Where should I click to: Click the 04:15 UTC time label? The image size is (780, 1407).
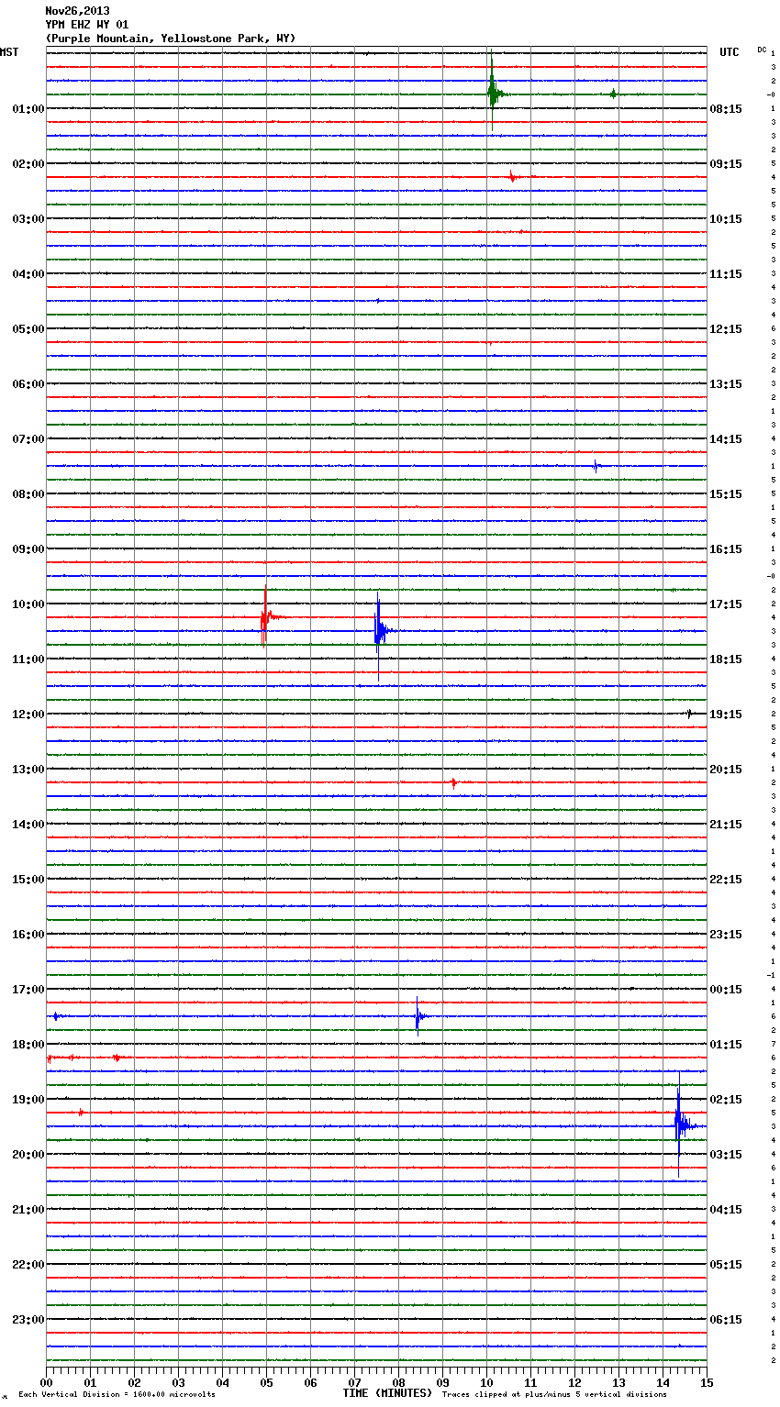(726, 1209)
